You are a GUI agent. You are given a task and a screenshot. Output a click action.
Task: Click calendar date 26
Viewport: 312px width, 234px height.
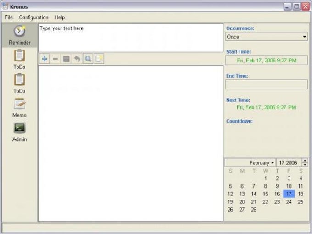230,209
